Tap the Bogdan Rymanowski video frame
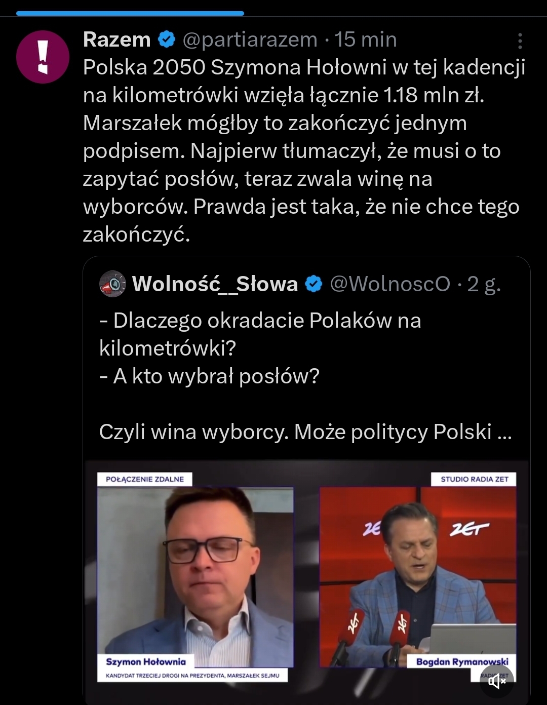The image size is (547, 705). (x=417, y=577)
